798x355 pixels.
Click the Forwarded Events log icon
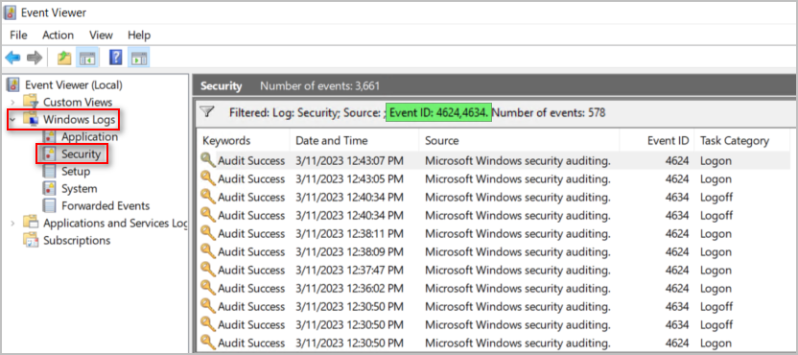click(x=49, y=205)
